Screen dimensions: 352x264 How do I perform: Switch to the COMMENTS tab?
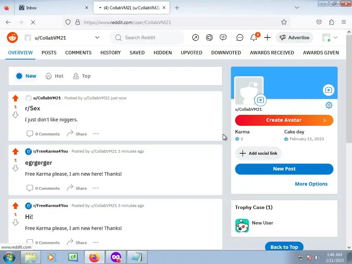tap(78, 53)
